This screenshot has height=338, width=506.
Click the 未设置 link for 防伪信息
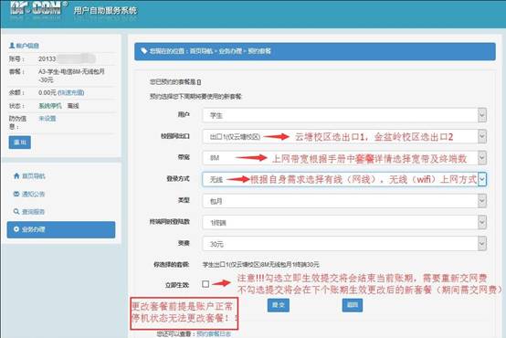point(47,119)
